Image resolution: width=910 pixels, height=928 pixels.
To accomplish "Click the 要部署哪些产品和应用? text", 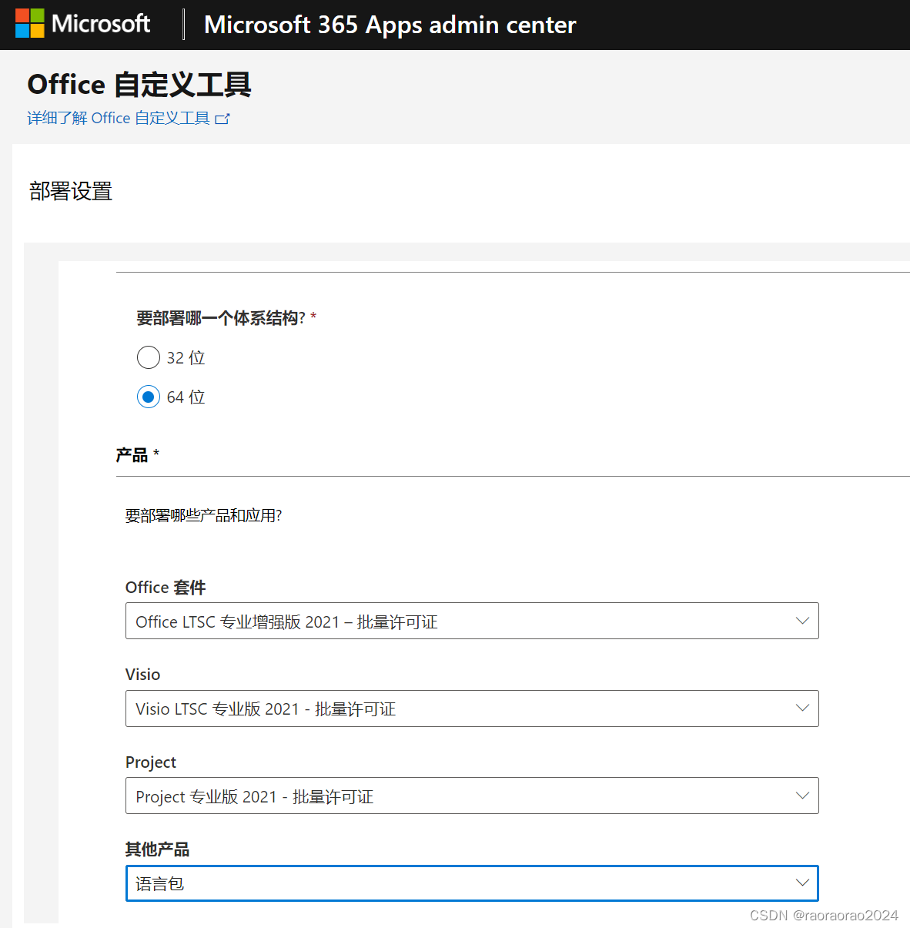I will [203, 515].
